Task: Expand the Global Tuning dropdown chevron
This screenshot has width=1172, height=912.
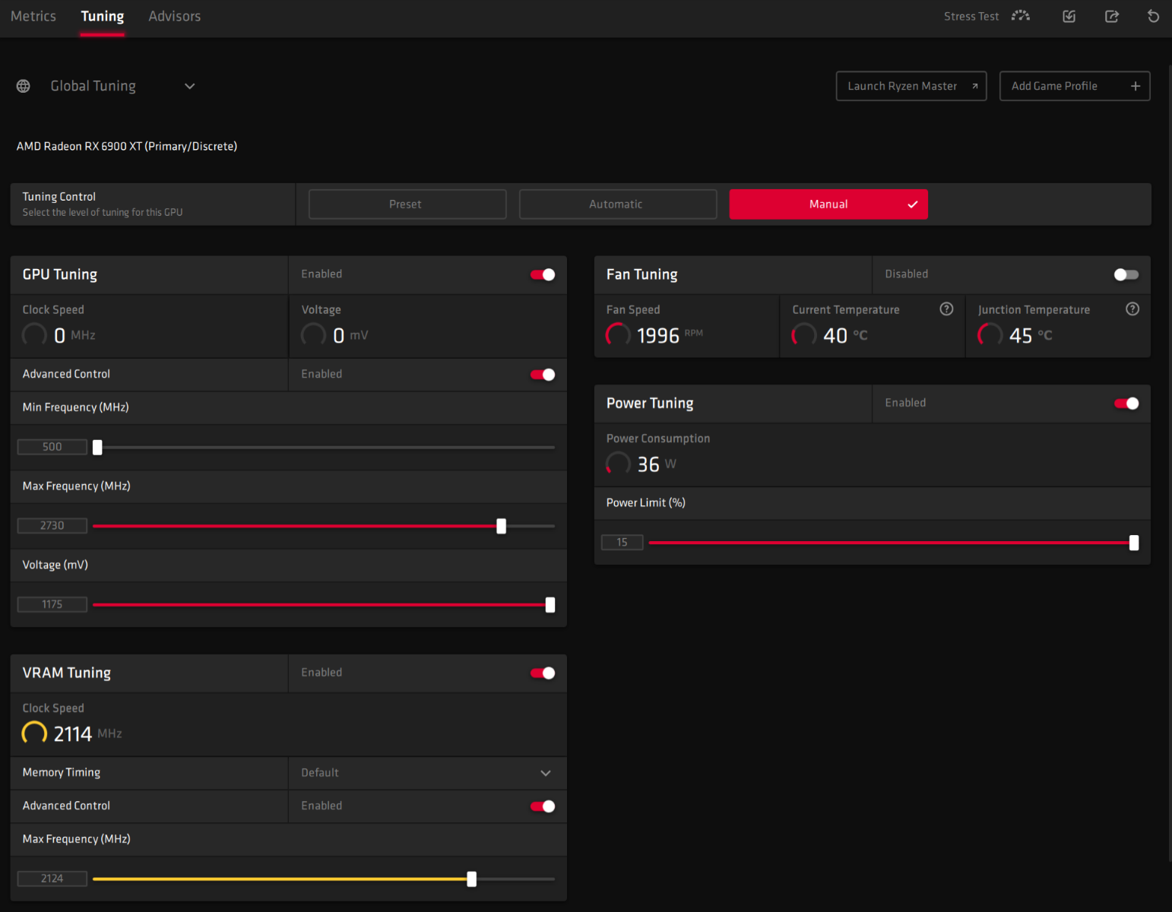Action: [x=190, y=86]
